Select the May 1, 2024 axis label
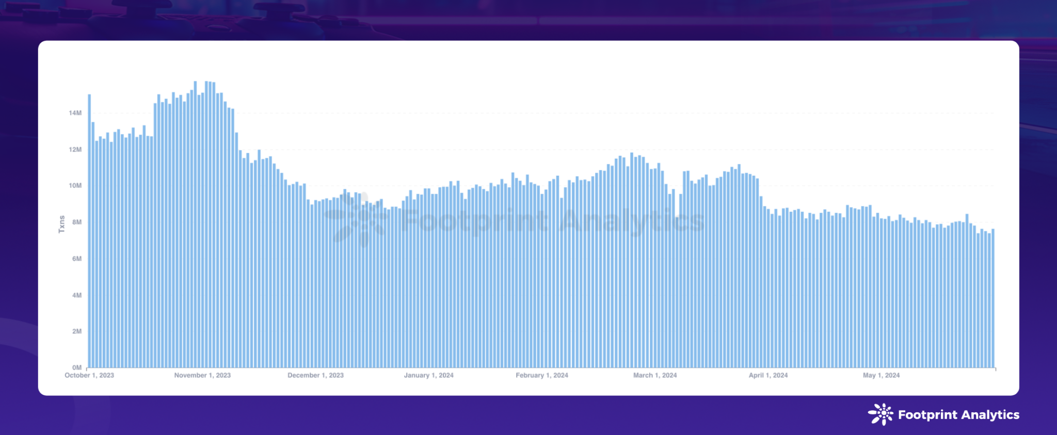The height and width of the screenshot is (435, 1057). click(881, 375)
